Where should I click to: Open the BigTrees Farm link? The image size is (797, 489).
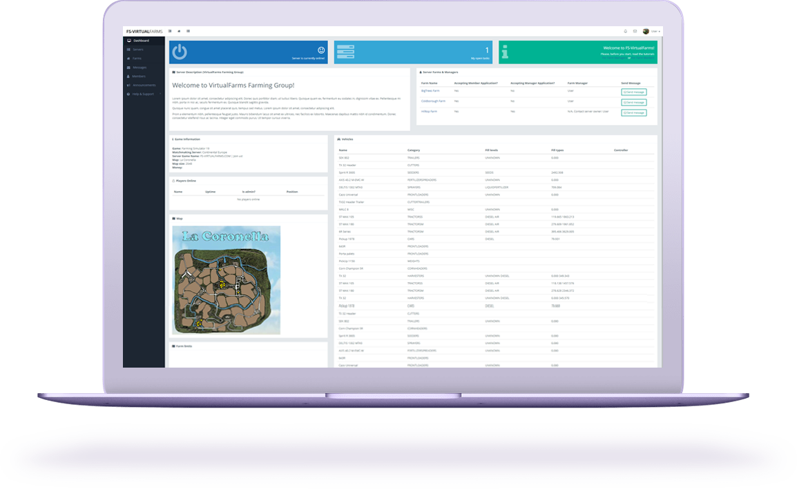[430, 91]
